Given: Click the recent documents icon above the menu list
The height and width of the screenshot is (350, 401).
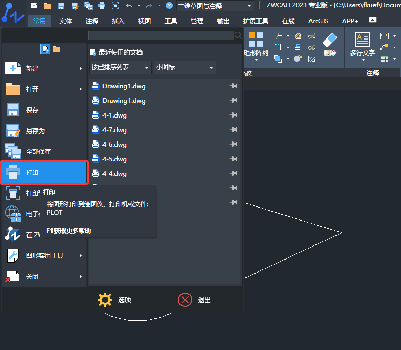Looking at the screenshot, I should (x=45, y=49).
